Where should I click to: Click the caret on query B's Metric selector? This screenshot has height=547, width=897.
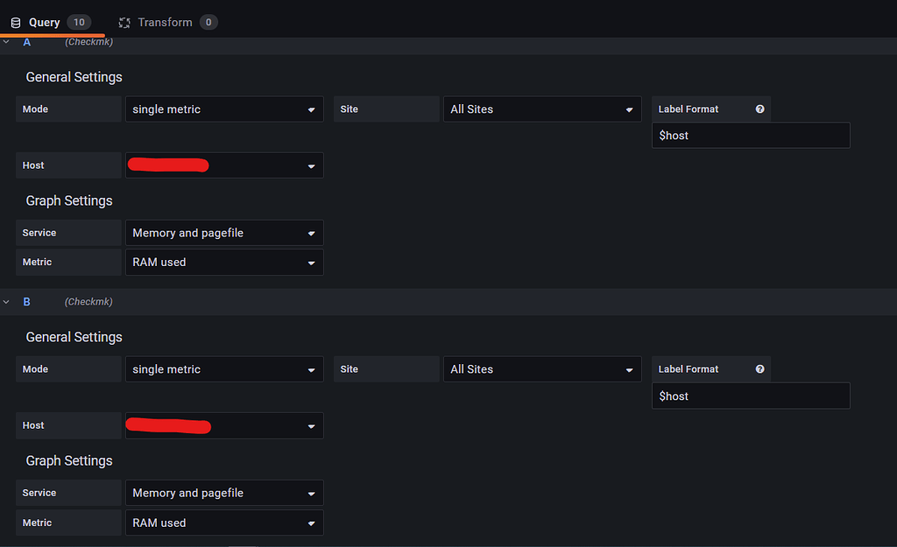click(x=311, y=522)
